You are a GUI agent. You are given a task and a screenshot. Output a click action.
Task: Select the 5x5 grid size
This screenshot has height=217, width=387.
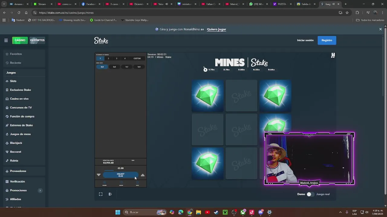[x=114, y=67]
